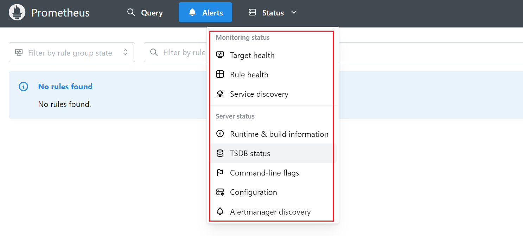523x236 pixels.
Task: Click the info icon in No rules alert
Action: tap(23, 87)
